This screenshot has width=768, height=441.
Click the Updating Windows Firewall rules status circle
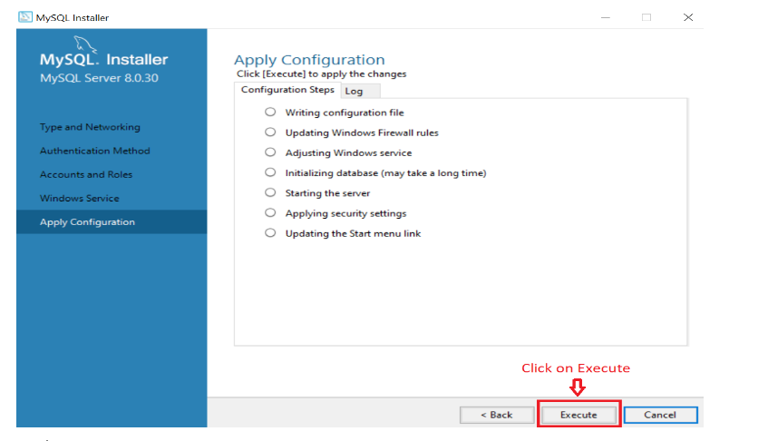click(270, 132)
